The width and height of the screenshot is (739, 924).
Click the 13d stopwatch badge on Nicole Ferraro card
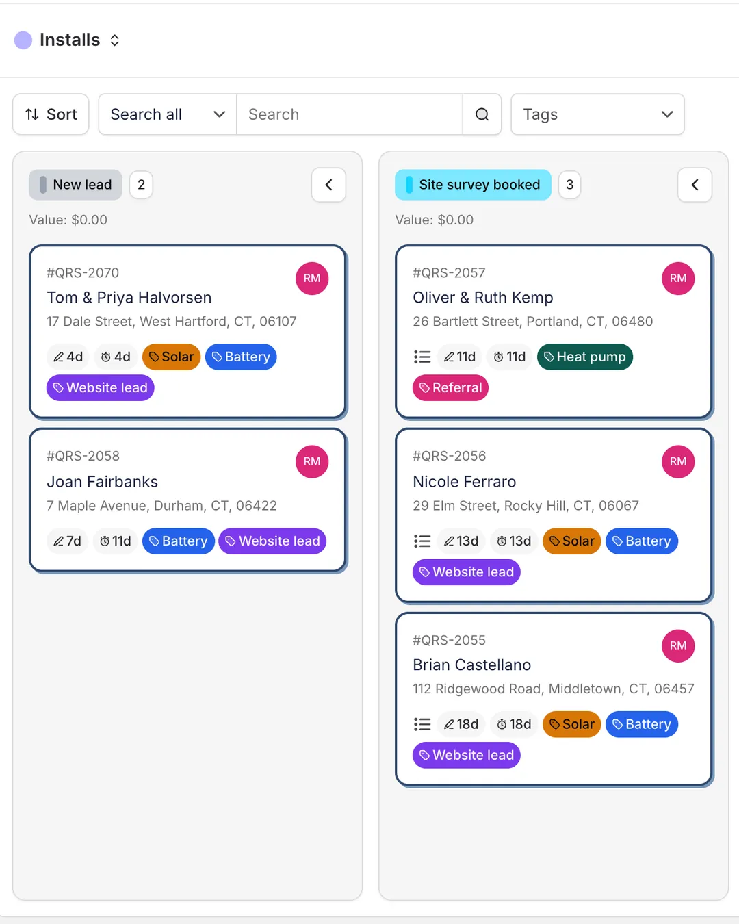pyautogui.click(x=514, y=541)
